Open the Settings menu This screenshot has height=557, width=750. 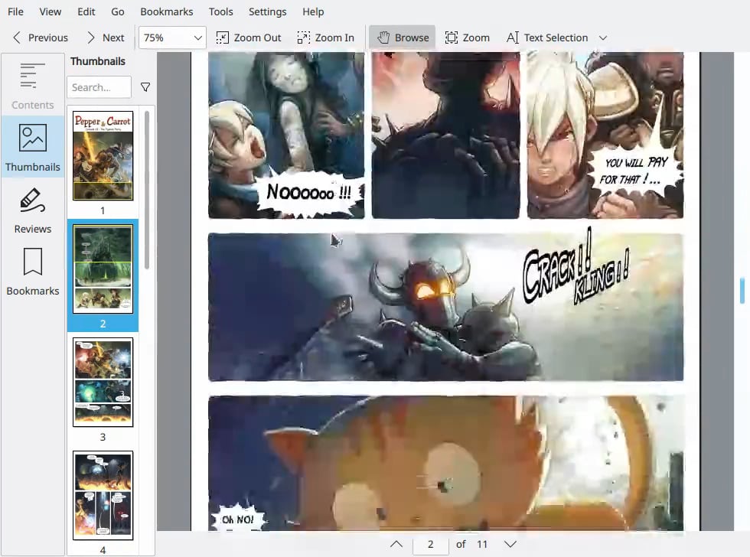pos(267,11)
